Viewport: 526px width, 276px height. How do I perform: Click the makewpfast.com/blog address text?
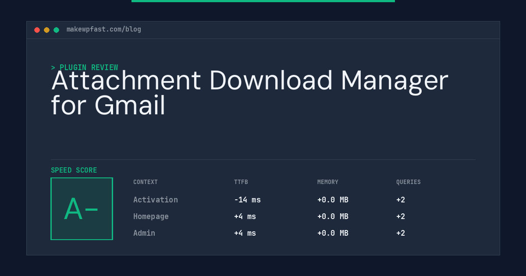pyautogui.click(x=104, y=29)
